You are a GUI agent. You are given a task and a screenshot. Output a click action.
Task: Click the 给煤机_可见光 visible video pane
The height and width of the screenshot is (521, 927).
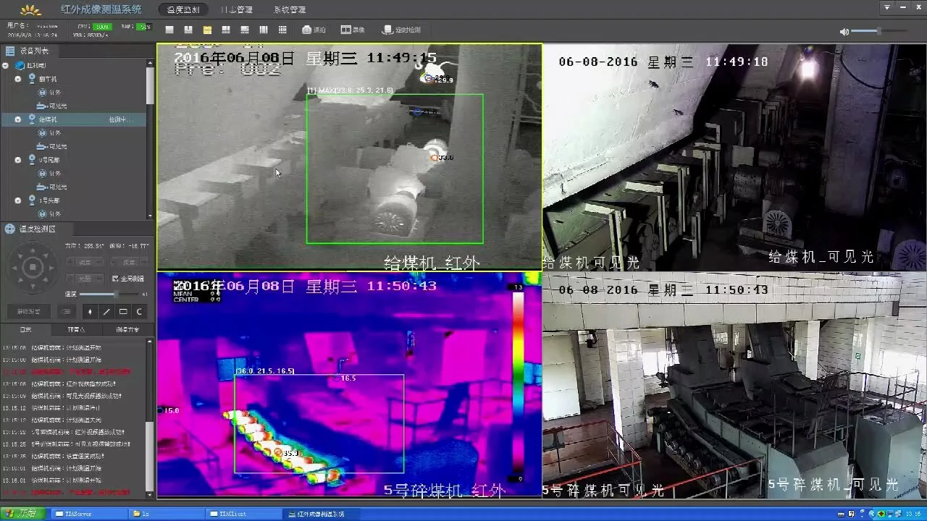734,157
